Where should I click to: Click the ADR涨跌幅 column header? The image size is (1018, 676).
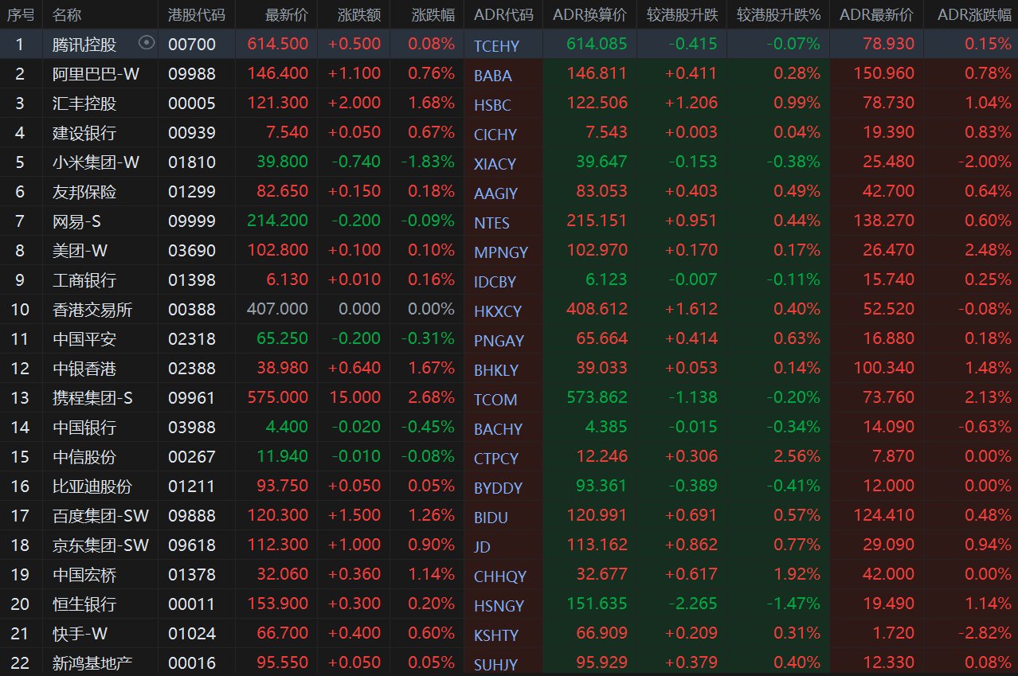pos(974,14)
